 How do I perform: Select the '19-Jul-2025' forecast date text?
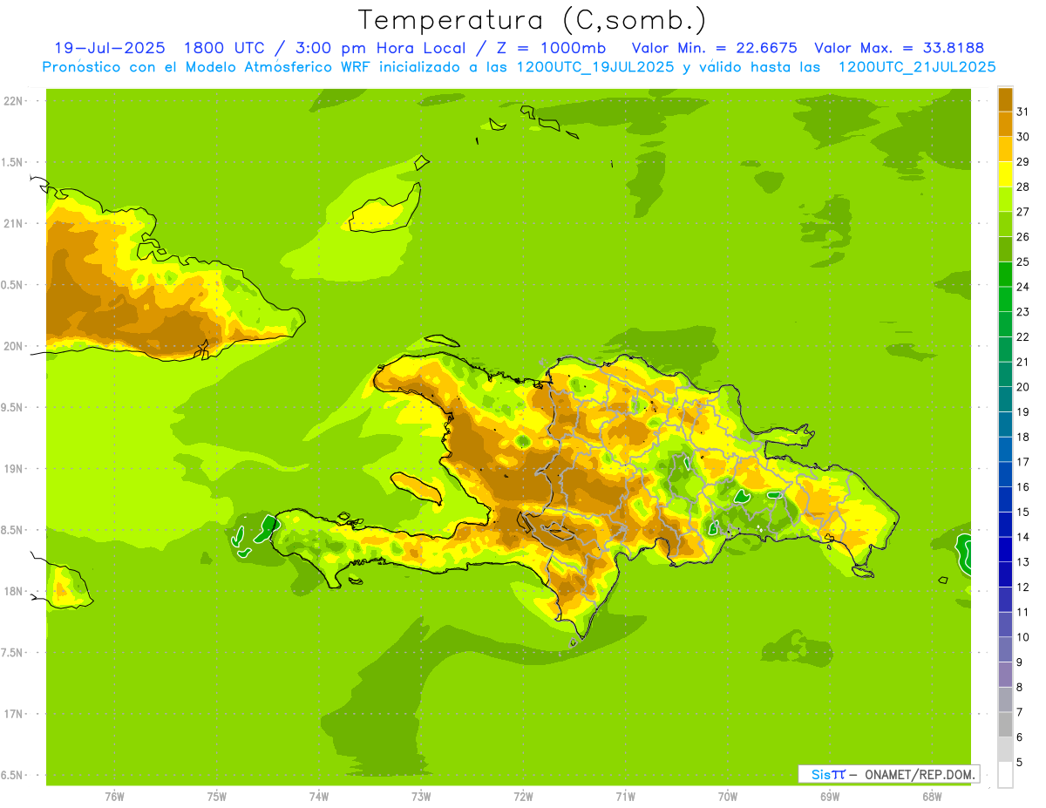coord(109,48)
